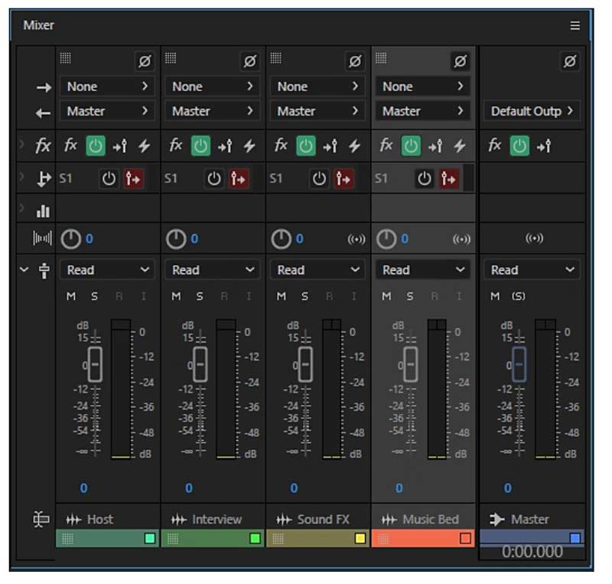Viewport: 612px width, 584px height.
Task: Toggle polarity reverse on Master track
Action: [569, 61]
